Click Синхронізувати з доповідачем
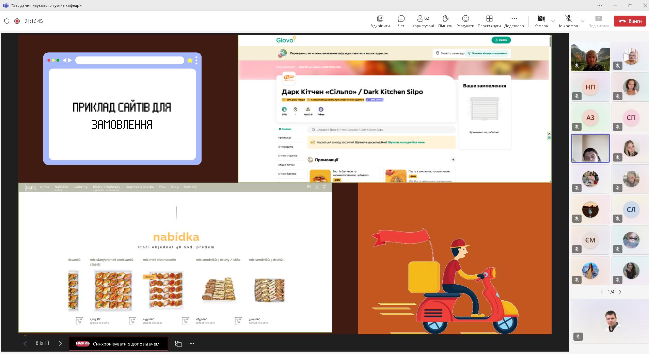 [118, 344]
